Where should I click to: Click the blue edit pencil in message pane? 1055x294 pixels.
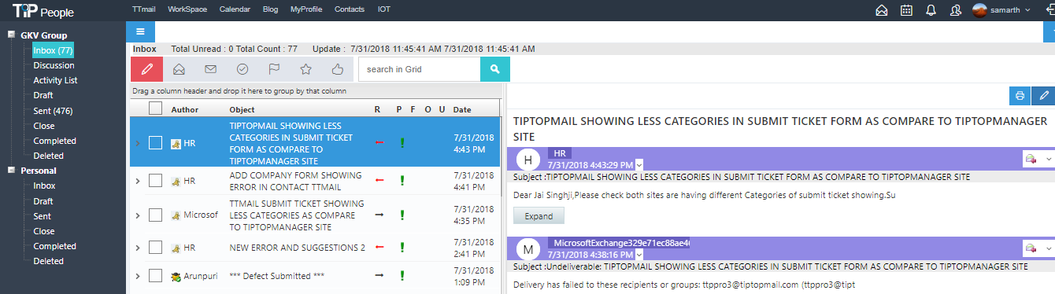(1043, 95)
